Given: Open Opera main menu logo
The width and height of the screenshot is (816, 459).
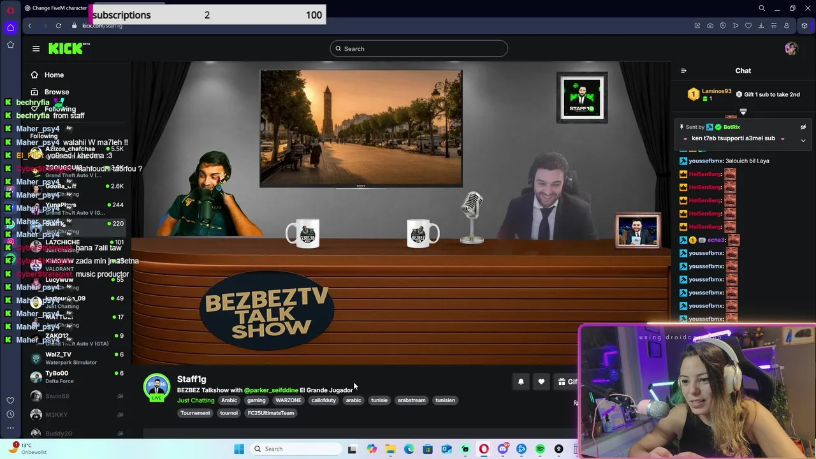Looking at the screenshot, I should pos(10,9).
